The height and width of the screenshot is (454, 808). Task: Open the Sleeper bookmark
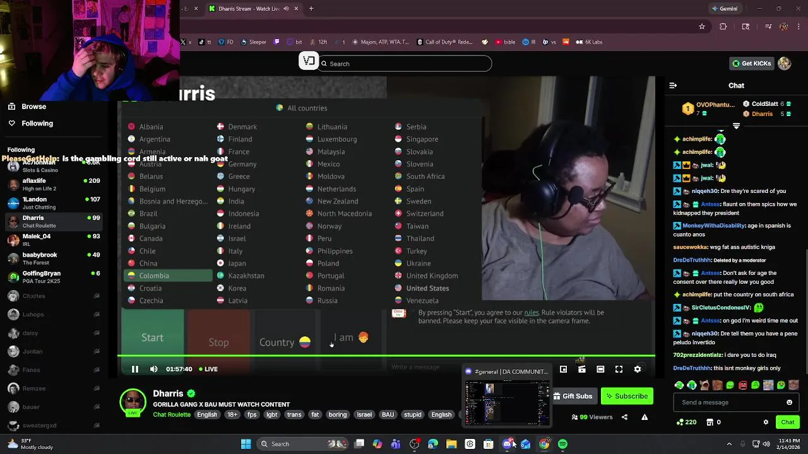[253, 42]
